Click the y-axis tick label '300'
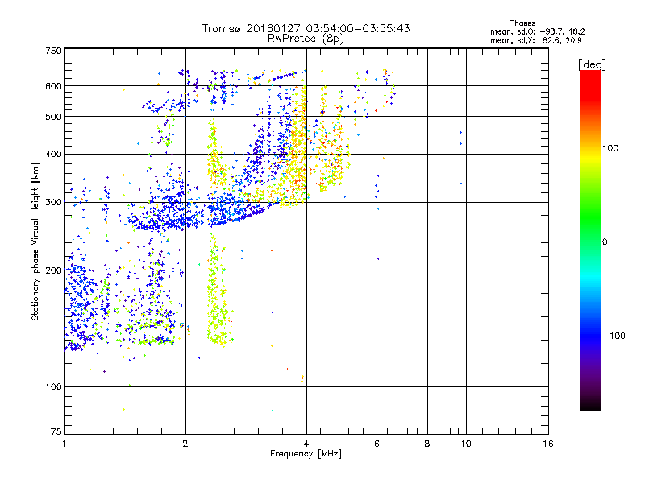Image resolution: width=645 pixels, height=483 pixels. coord(53,203)
